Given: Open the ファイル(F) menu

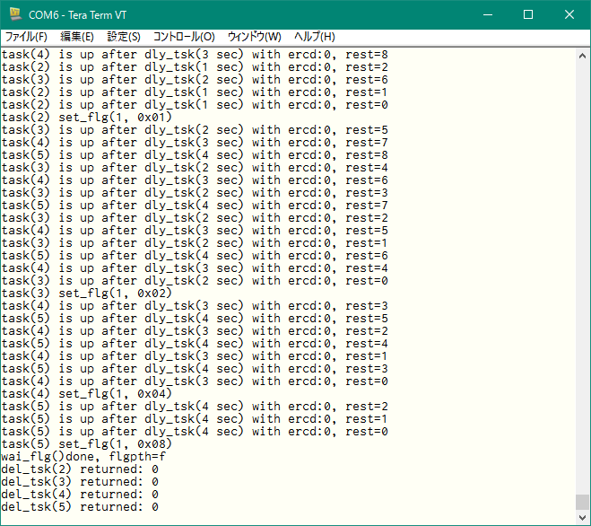Looking at the screenshot, I should pos(26,37).
